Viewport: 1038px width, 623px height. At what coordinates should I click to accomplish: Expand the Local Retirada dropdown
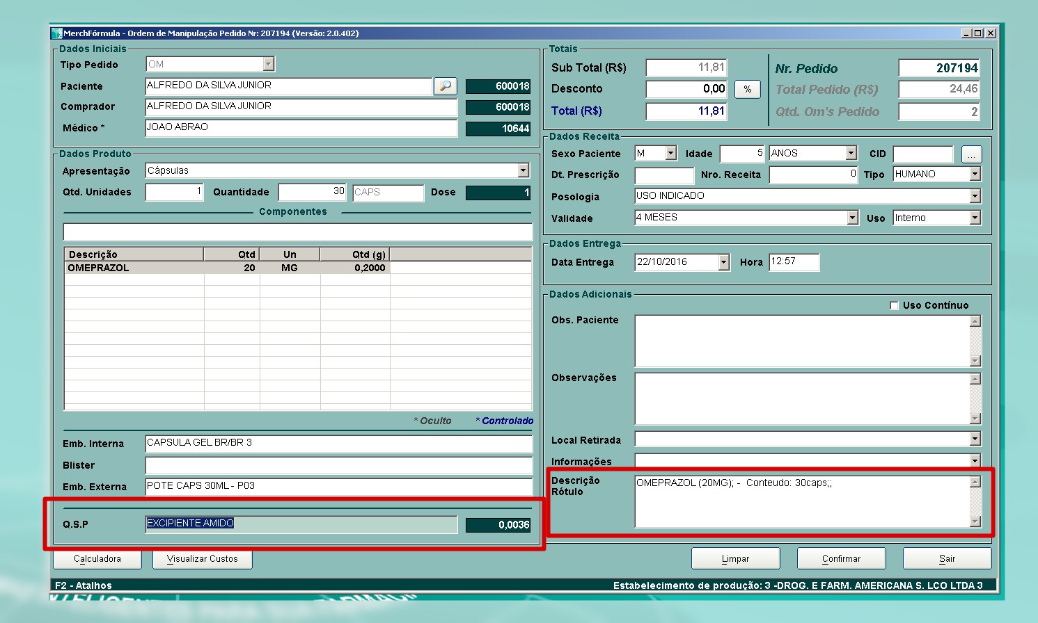[x=975, y=439]
